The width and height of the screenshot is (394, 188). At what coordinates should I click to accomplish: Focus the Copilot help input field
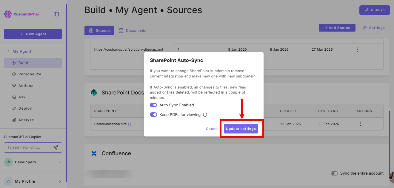29,147
